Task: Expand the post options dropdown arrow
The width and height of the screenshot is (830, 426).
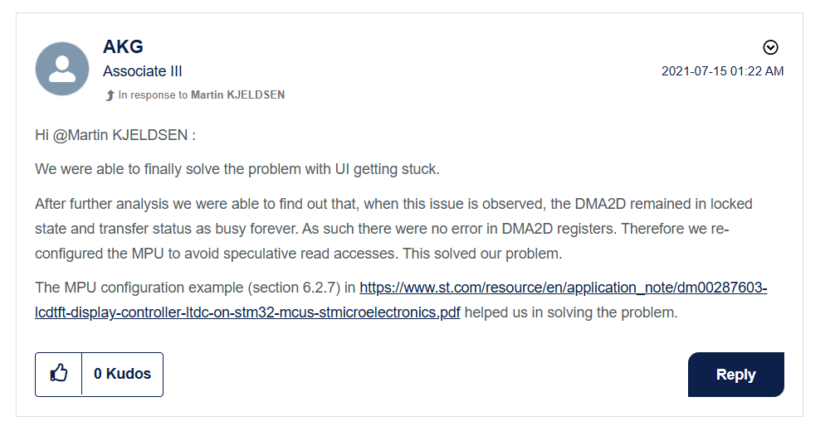Action: coord(770,47)
